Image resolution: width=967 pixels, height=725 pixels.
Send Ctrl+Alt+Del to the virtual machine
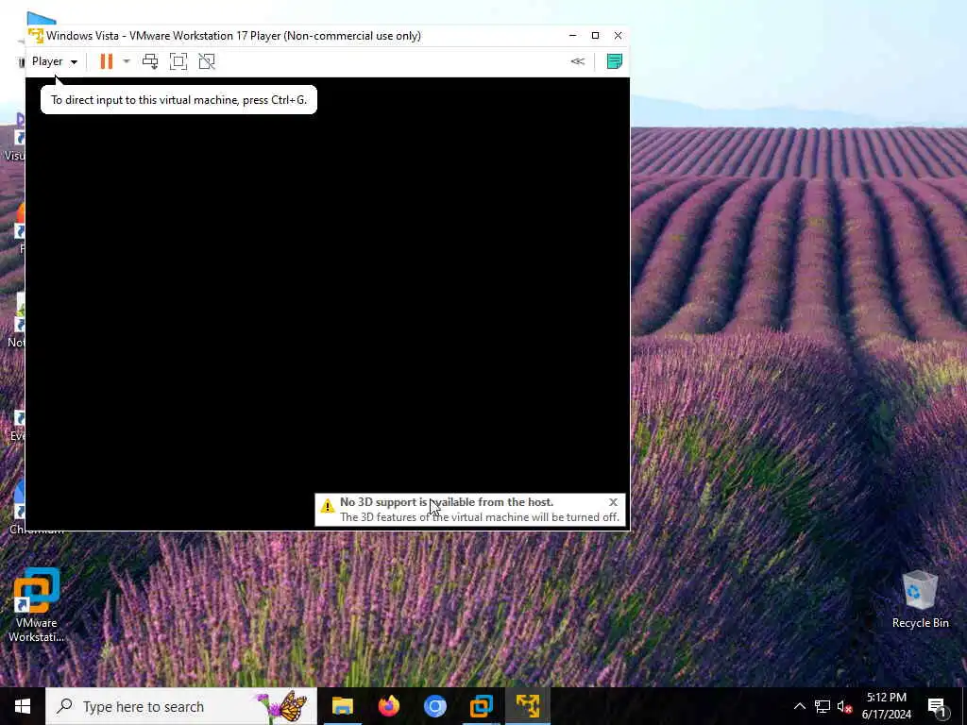coord(150,61)
